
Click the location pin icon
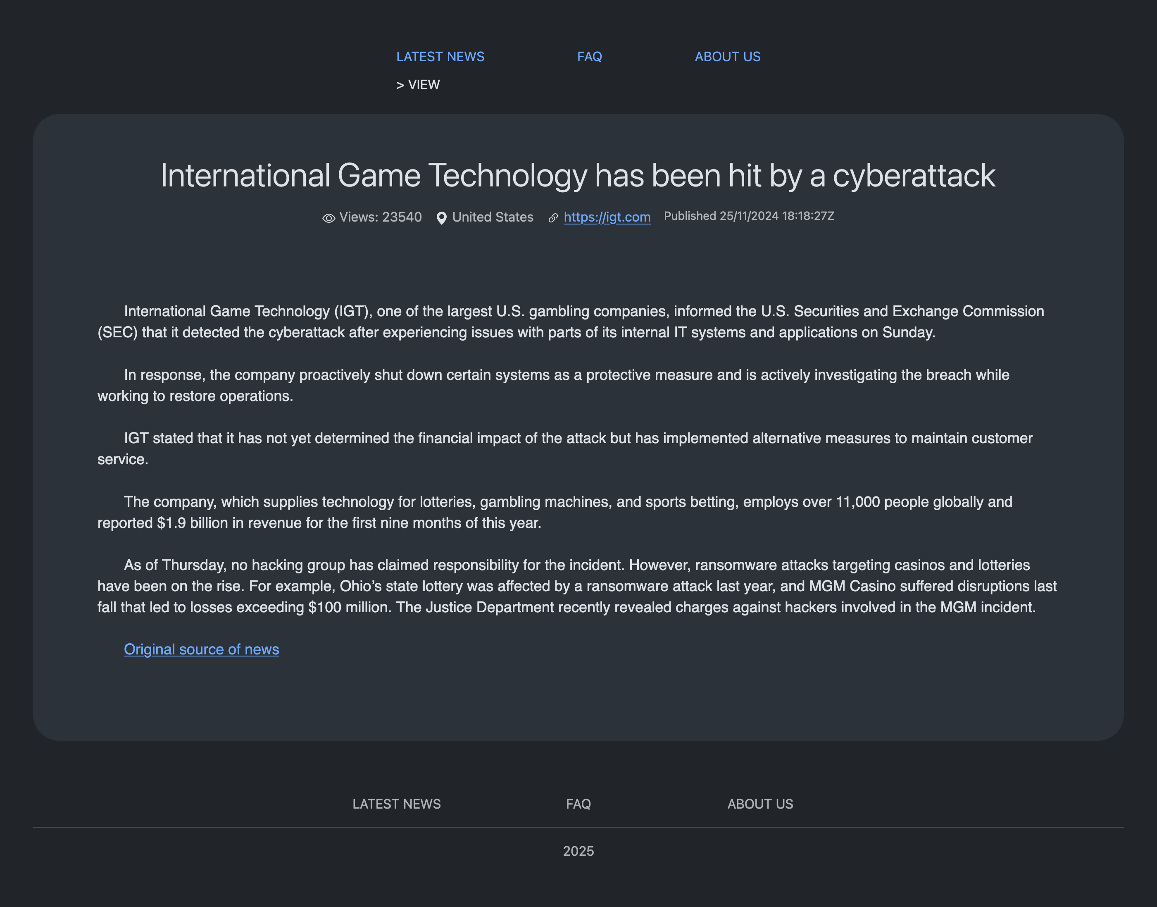click(441, 218)
